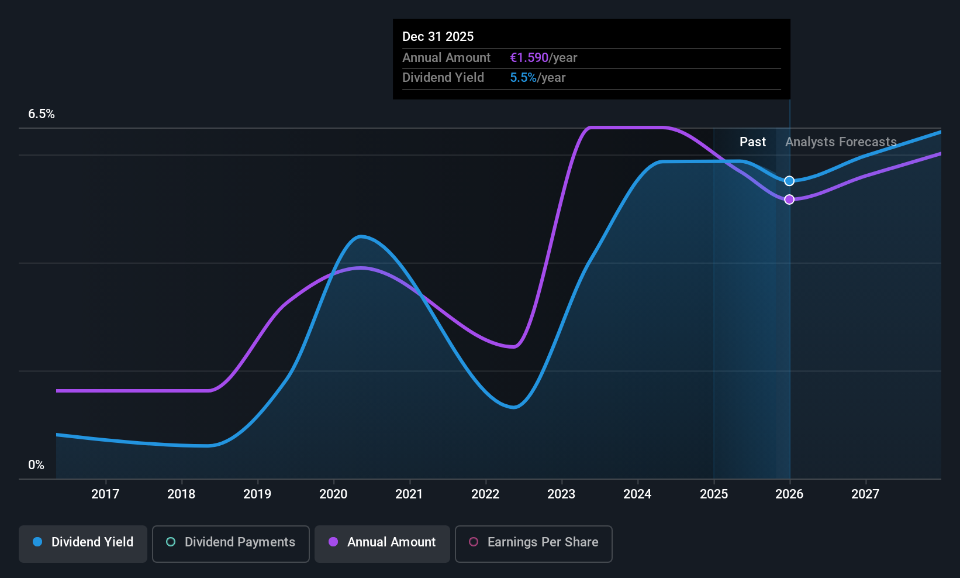This screenshot has width=960, height=578.
Task: Toggle Dividend Yield series visibility
Action: coord(82,542)
